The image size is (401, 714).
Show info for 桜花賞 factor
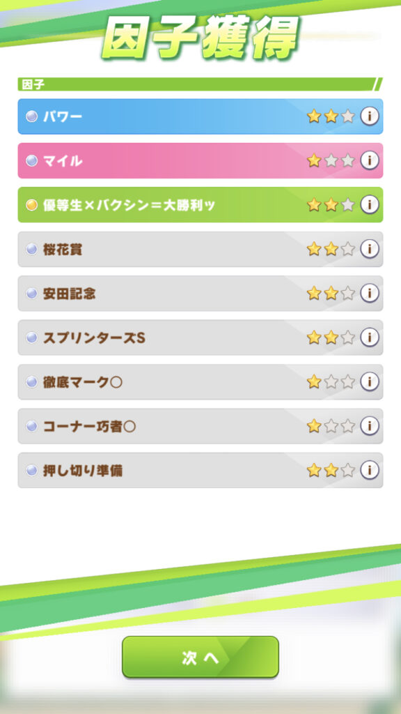coord(370,249)
